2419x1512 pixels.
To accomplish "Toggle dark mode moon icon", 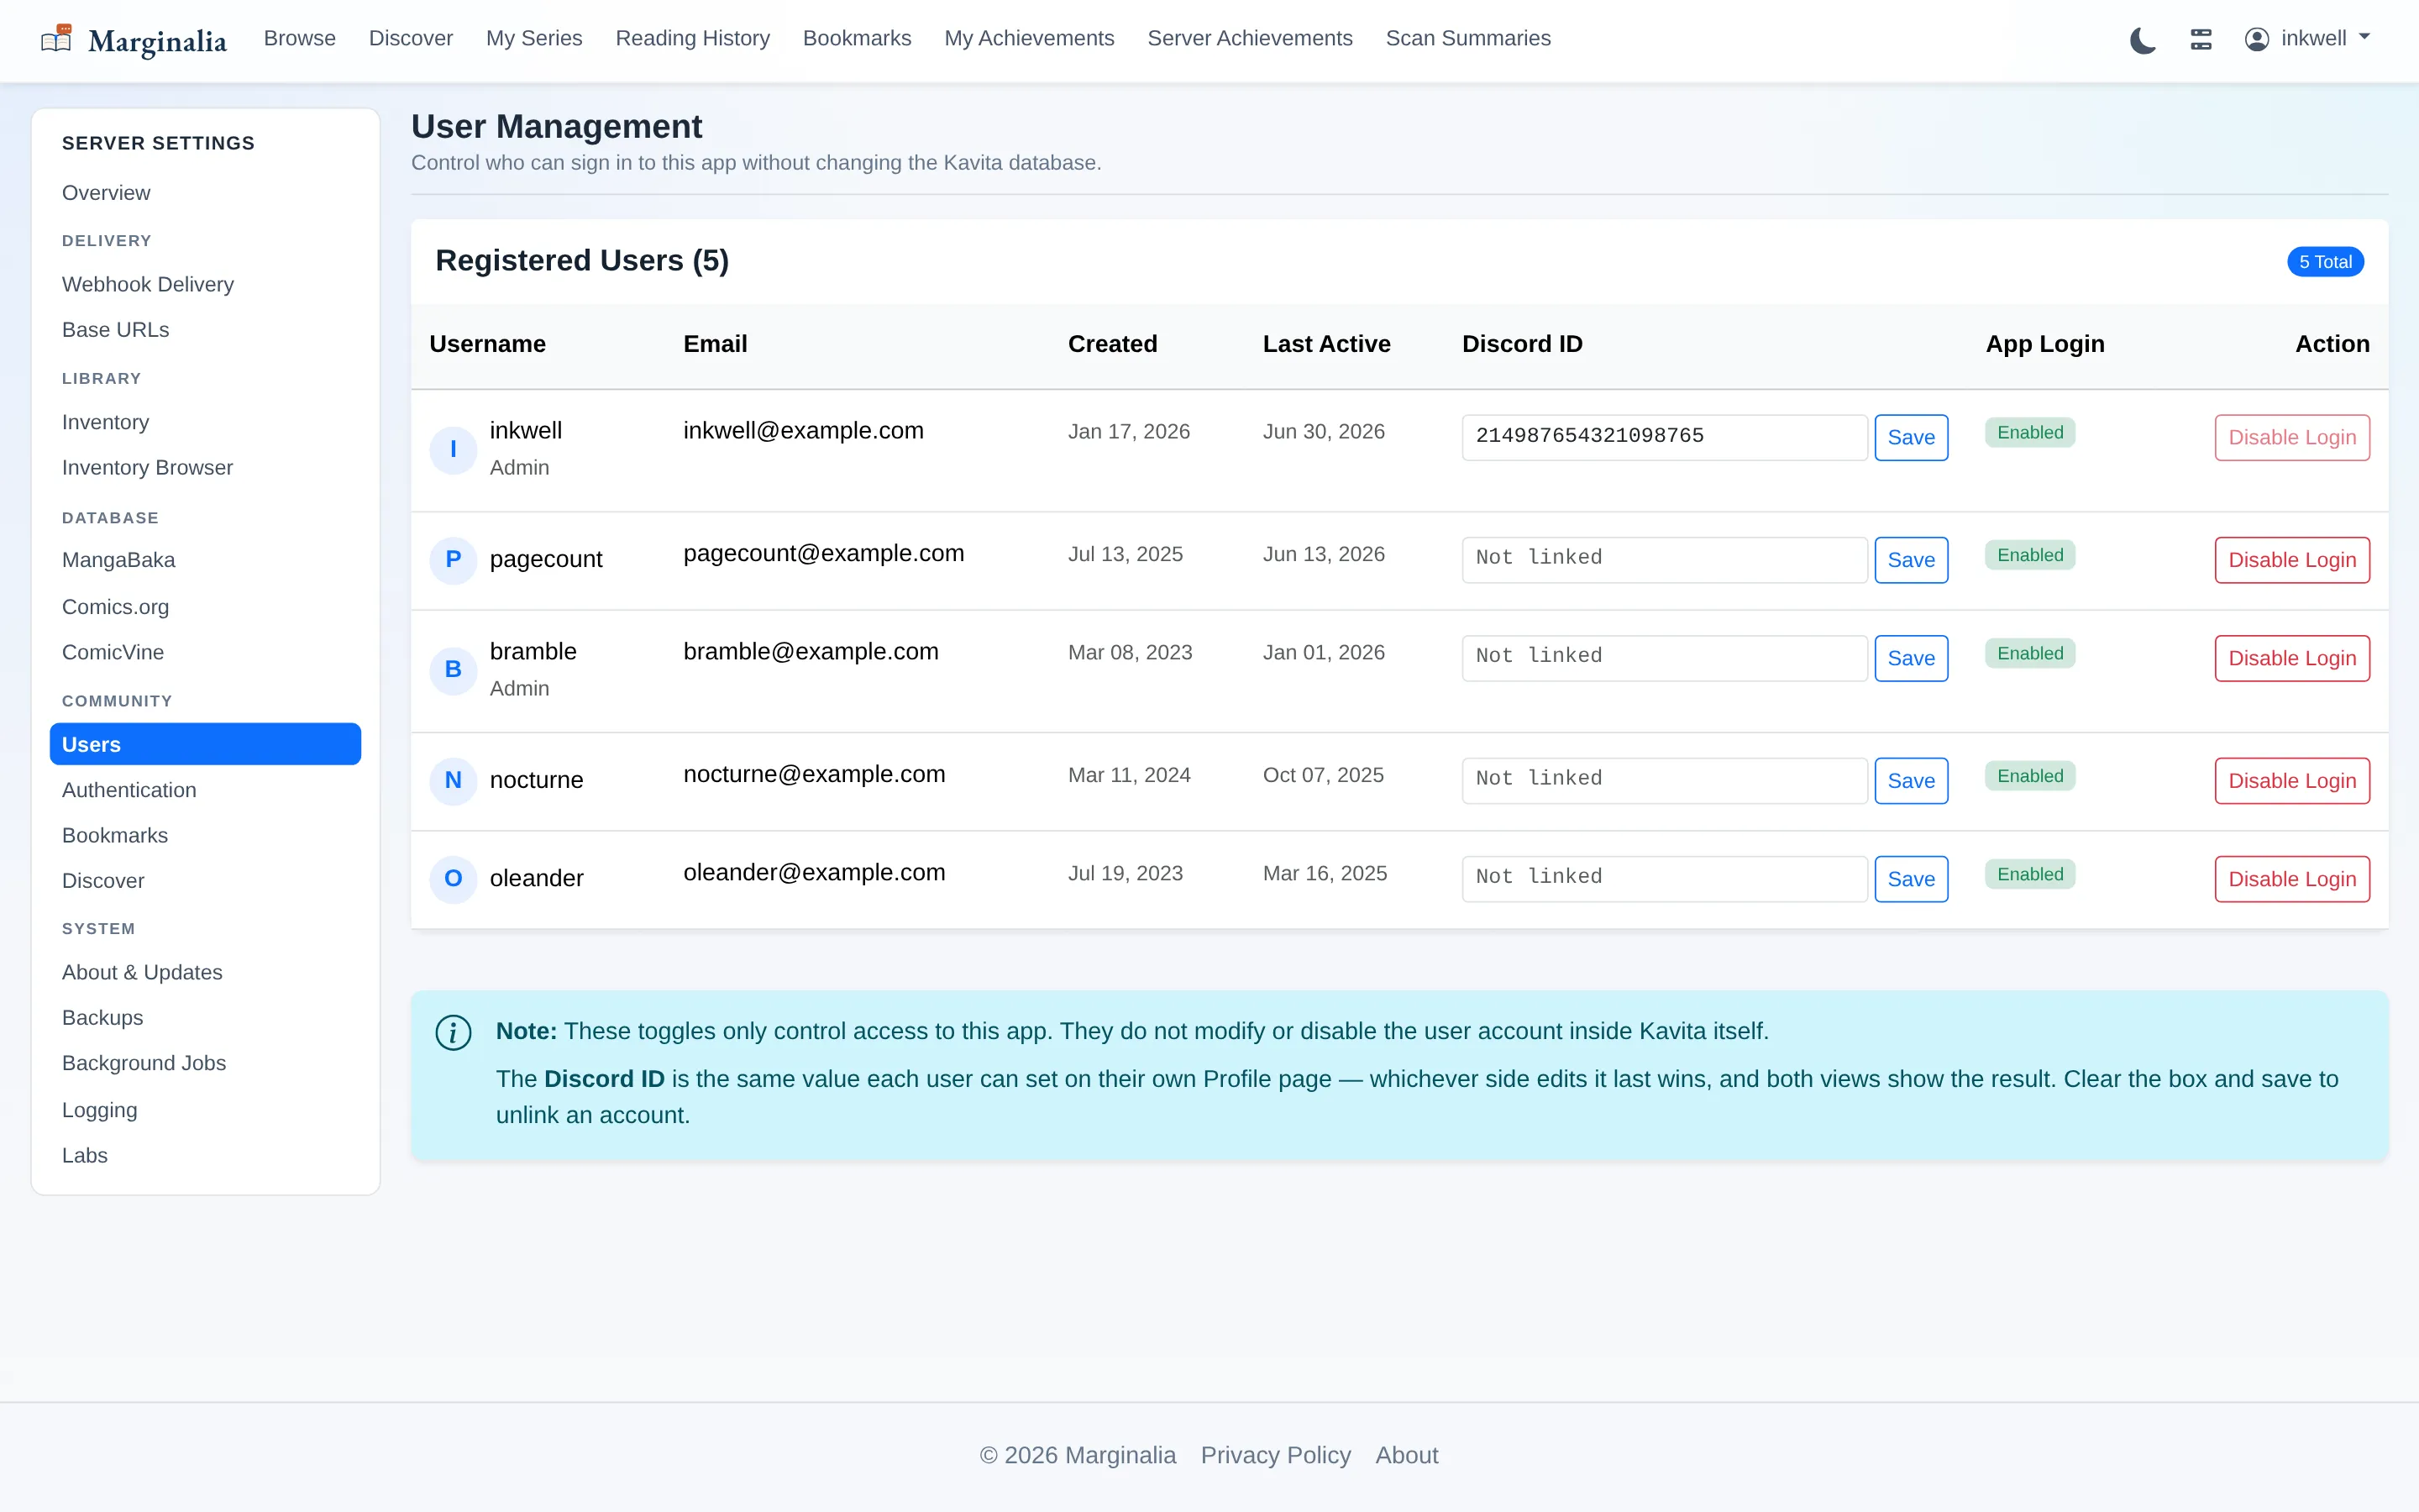I will 2142,40.
